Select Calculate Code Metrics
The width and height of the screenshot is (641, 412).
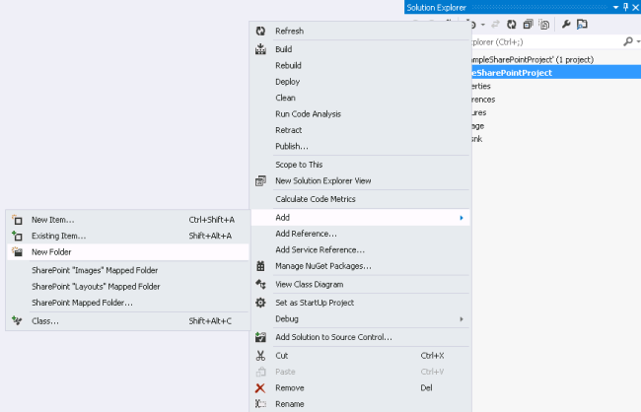click(316, 199)
